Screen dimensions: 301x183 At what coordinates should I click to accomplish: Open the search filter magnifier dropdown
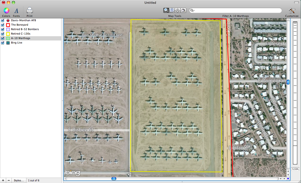pyautogui.click(x=193, y=11)
